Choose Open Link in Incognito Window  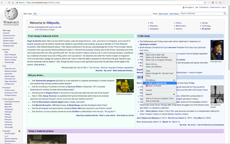point(160,60)
